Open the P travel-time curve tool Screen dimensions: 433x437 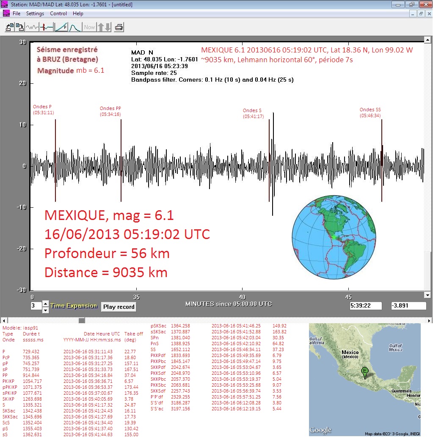61,27
